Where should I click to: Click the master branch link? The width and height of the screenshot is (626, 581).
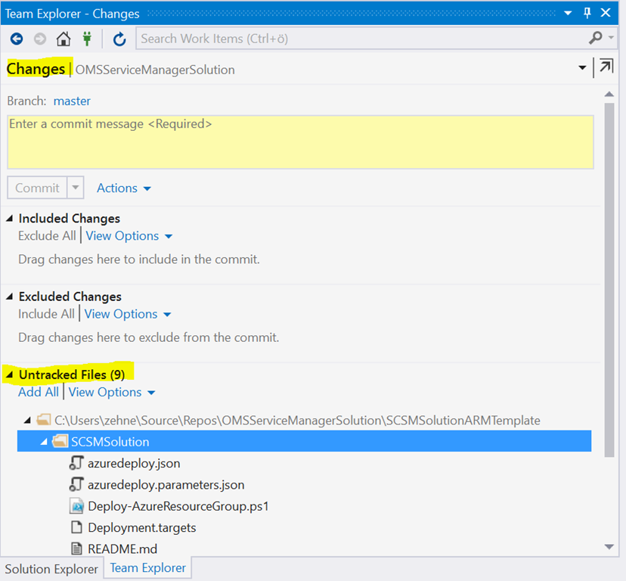(72, 101)
